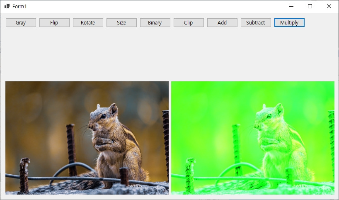Click the Add button
The height and width of the screenshot is (200, 339).
[x=222, y=23]
